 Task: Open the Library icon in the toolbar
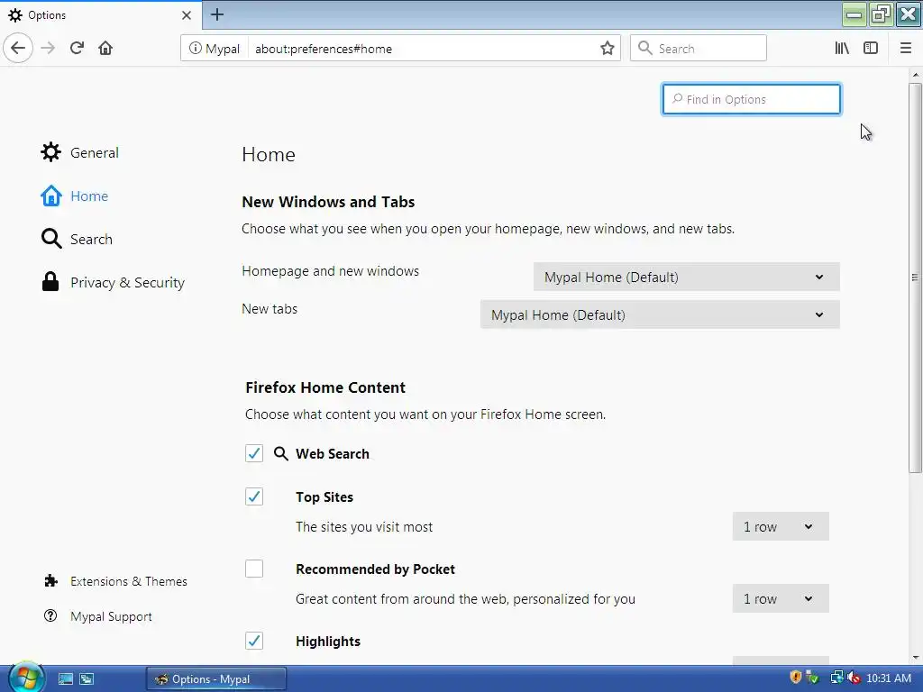[x=842, y=49]
